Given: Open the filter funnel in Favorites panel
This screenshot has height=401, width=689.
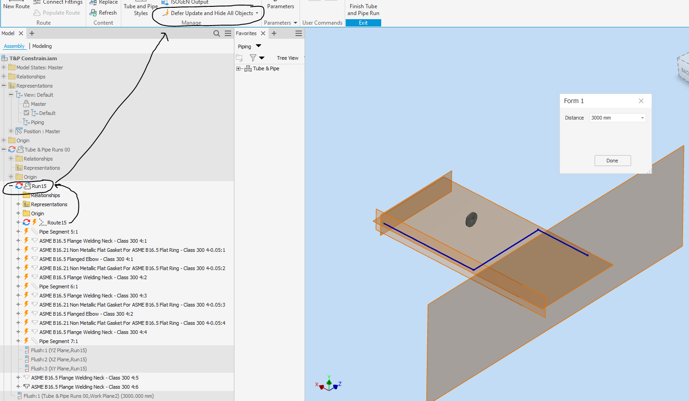Looking at the screenshot, I should click(x=254, y=57).
